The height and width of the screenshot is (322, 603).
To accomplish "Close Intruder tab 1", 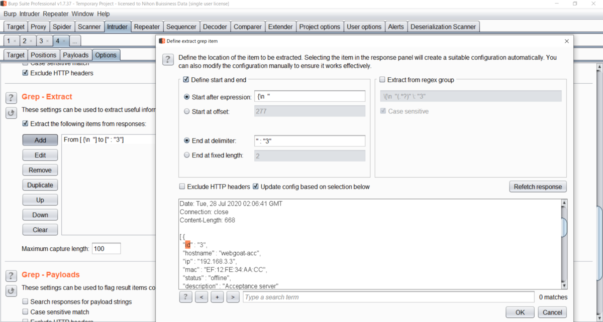I will [x=15, y=41].
